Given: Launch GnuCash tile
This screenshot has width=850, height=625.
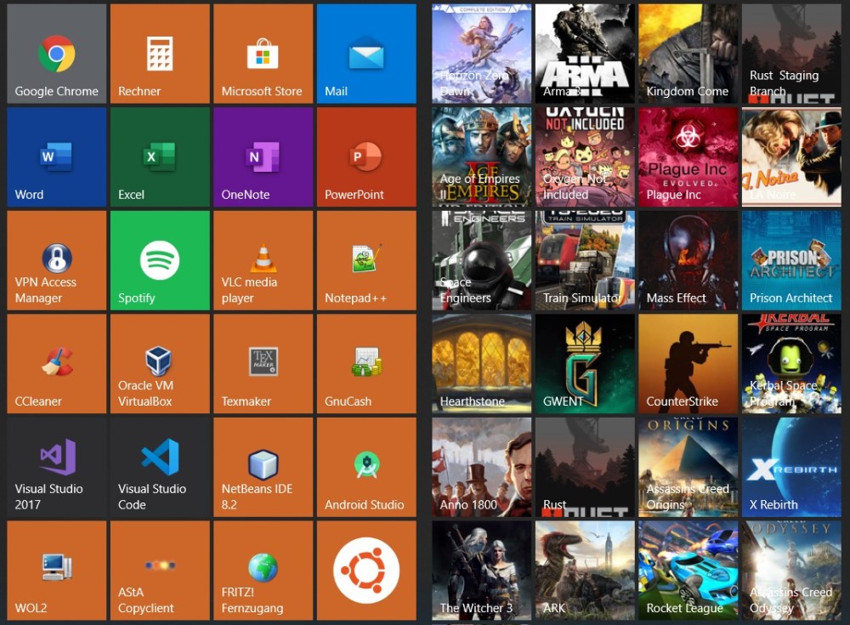Looking at the screenshot, I should coord(366,364).
